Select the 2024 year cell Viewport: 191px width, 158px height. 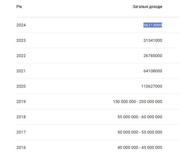click(21, 25)
